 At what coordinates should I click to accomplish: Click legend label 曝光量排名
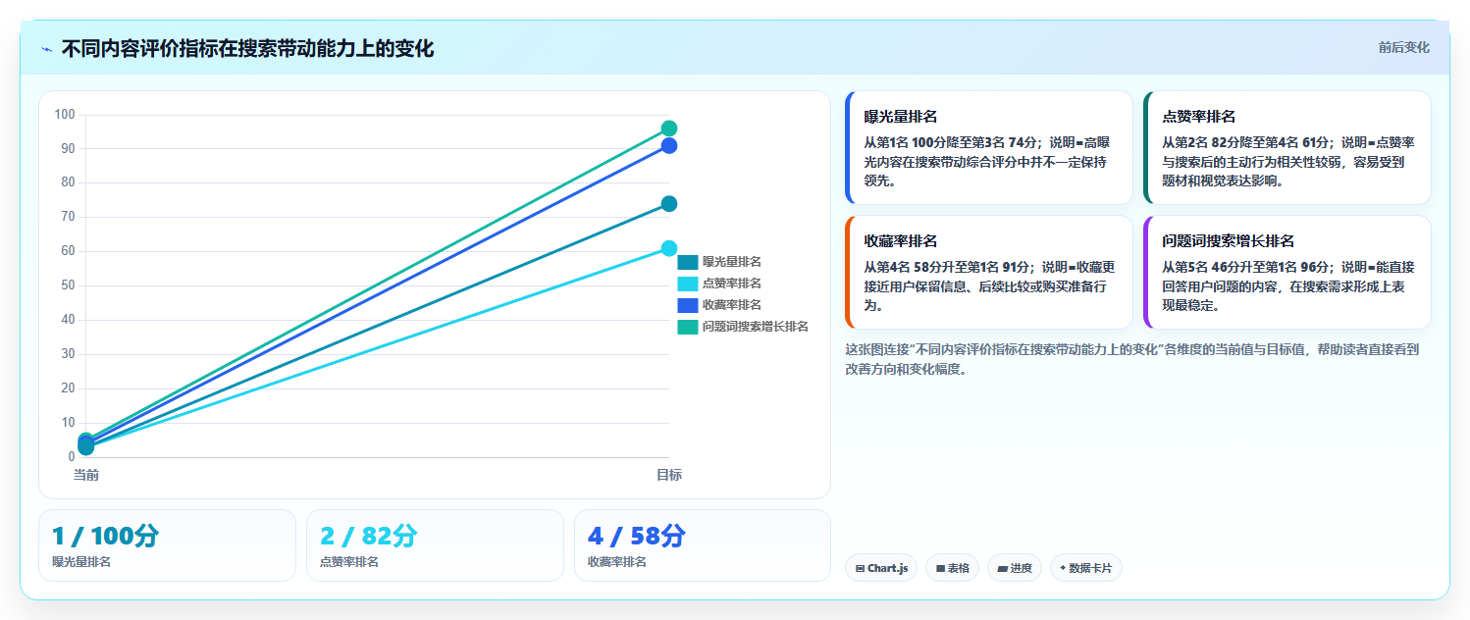point(732,262)
